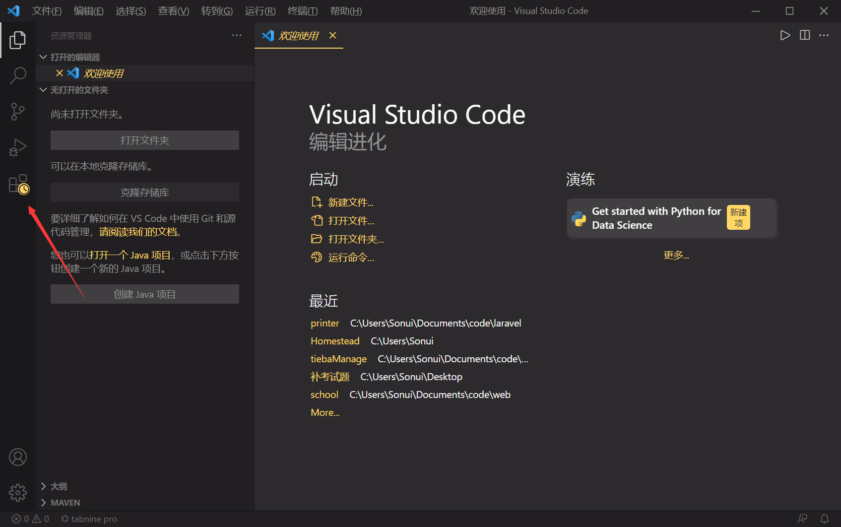Click the warnings count in status bar

pyautogui.click(x=41, y=519)
